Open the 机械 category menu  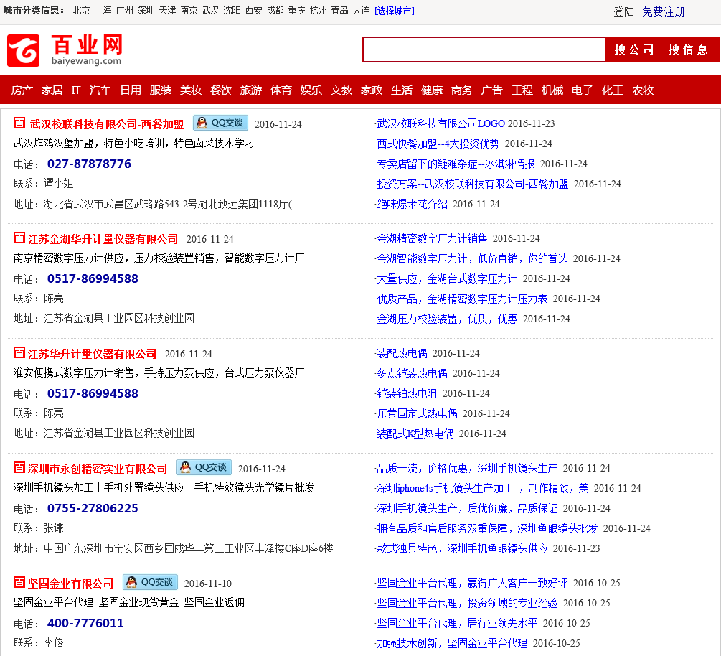click(x=552, y=90)
